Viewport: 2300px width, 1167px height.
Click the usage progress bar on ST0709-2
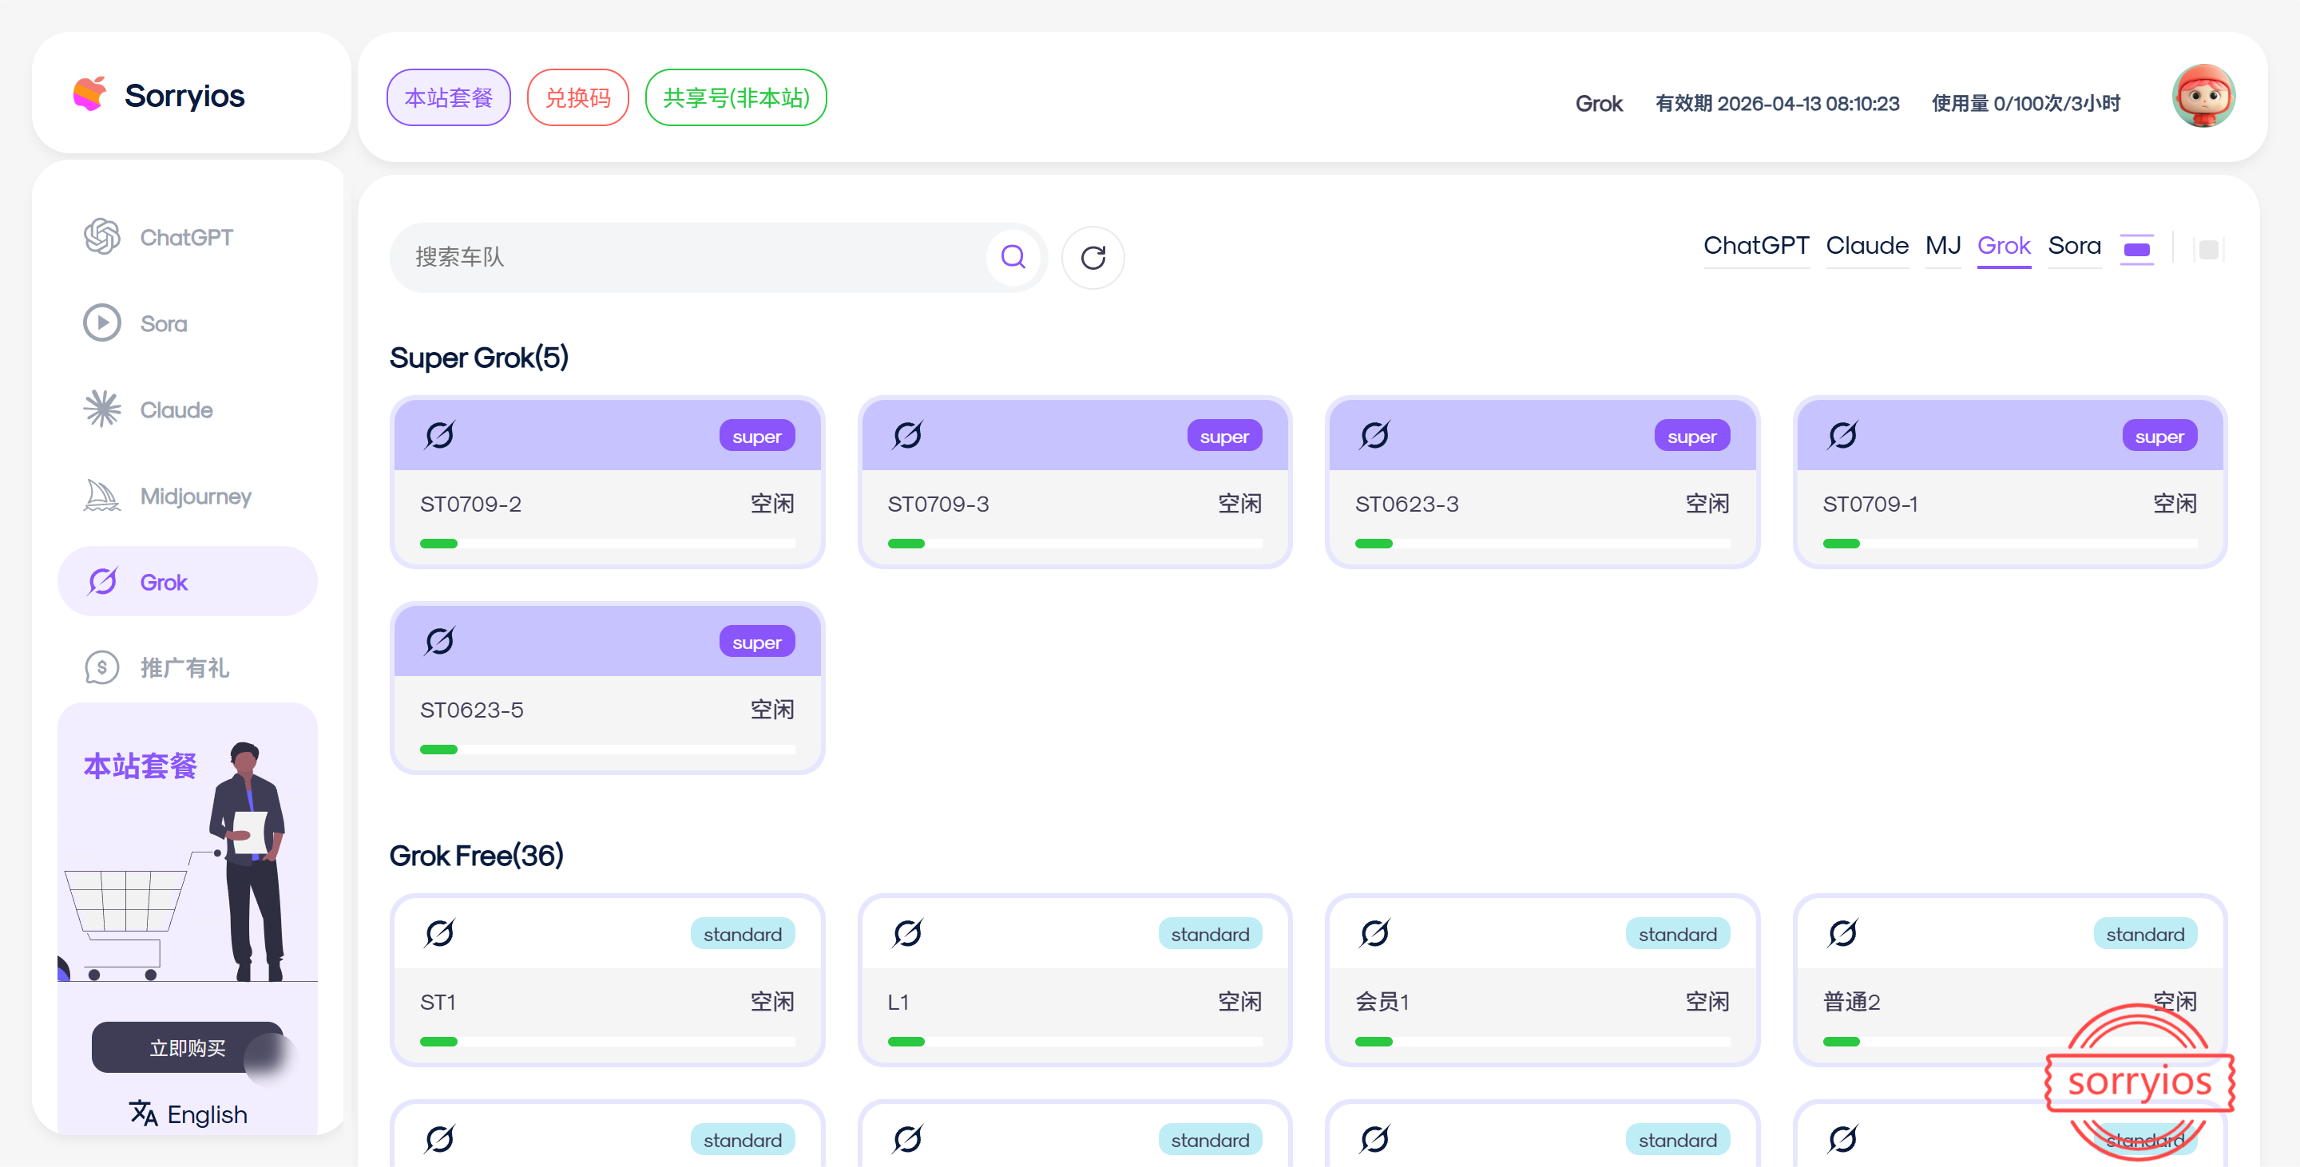pos(607,544)
